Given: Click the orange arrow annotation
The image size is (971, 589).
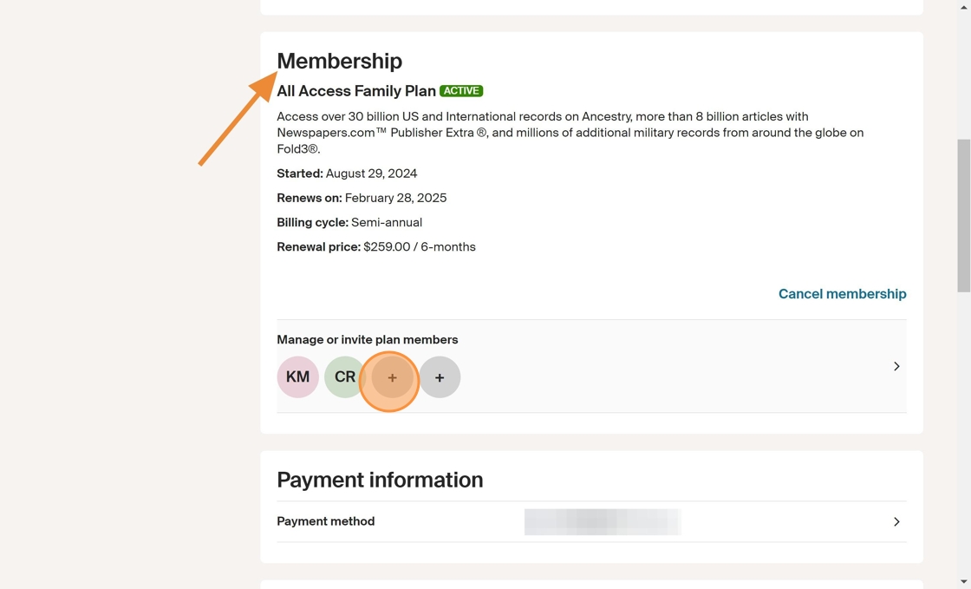Looking at the screenshot, I should pyautogui.click(x=238, y=118).
